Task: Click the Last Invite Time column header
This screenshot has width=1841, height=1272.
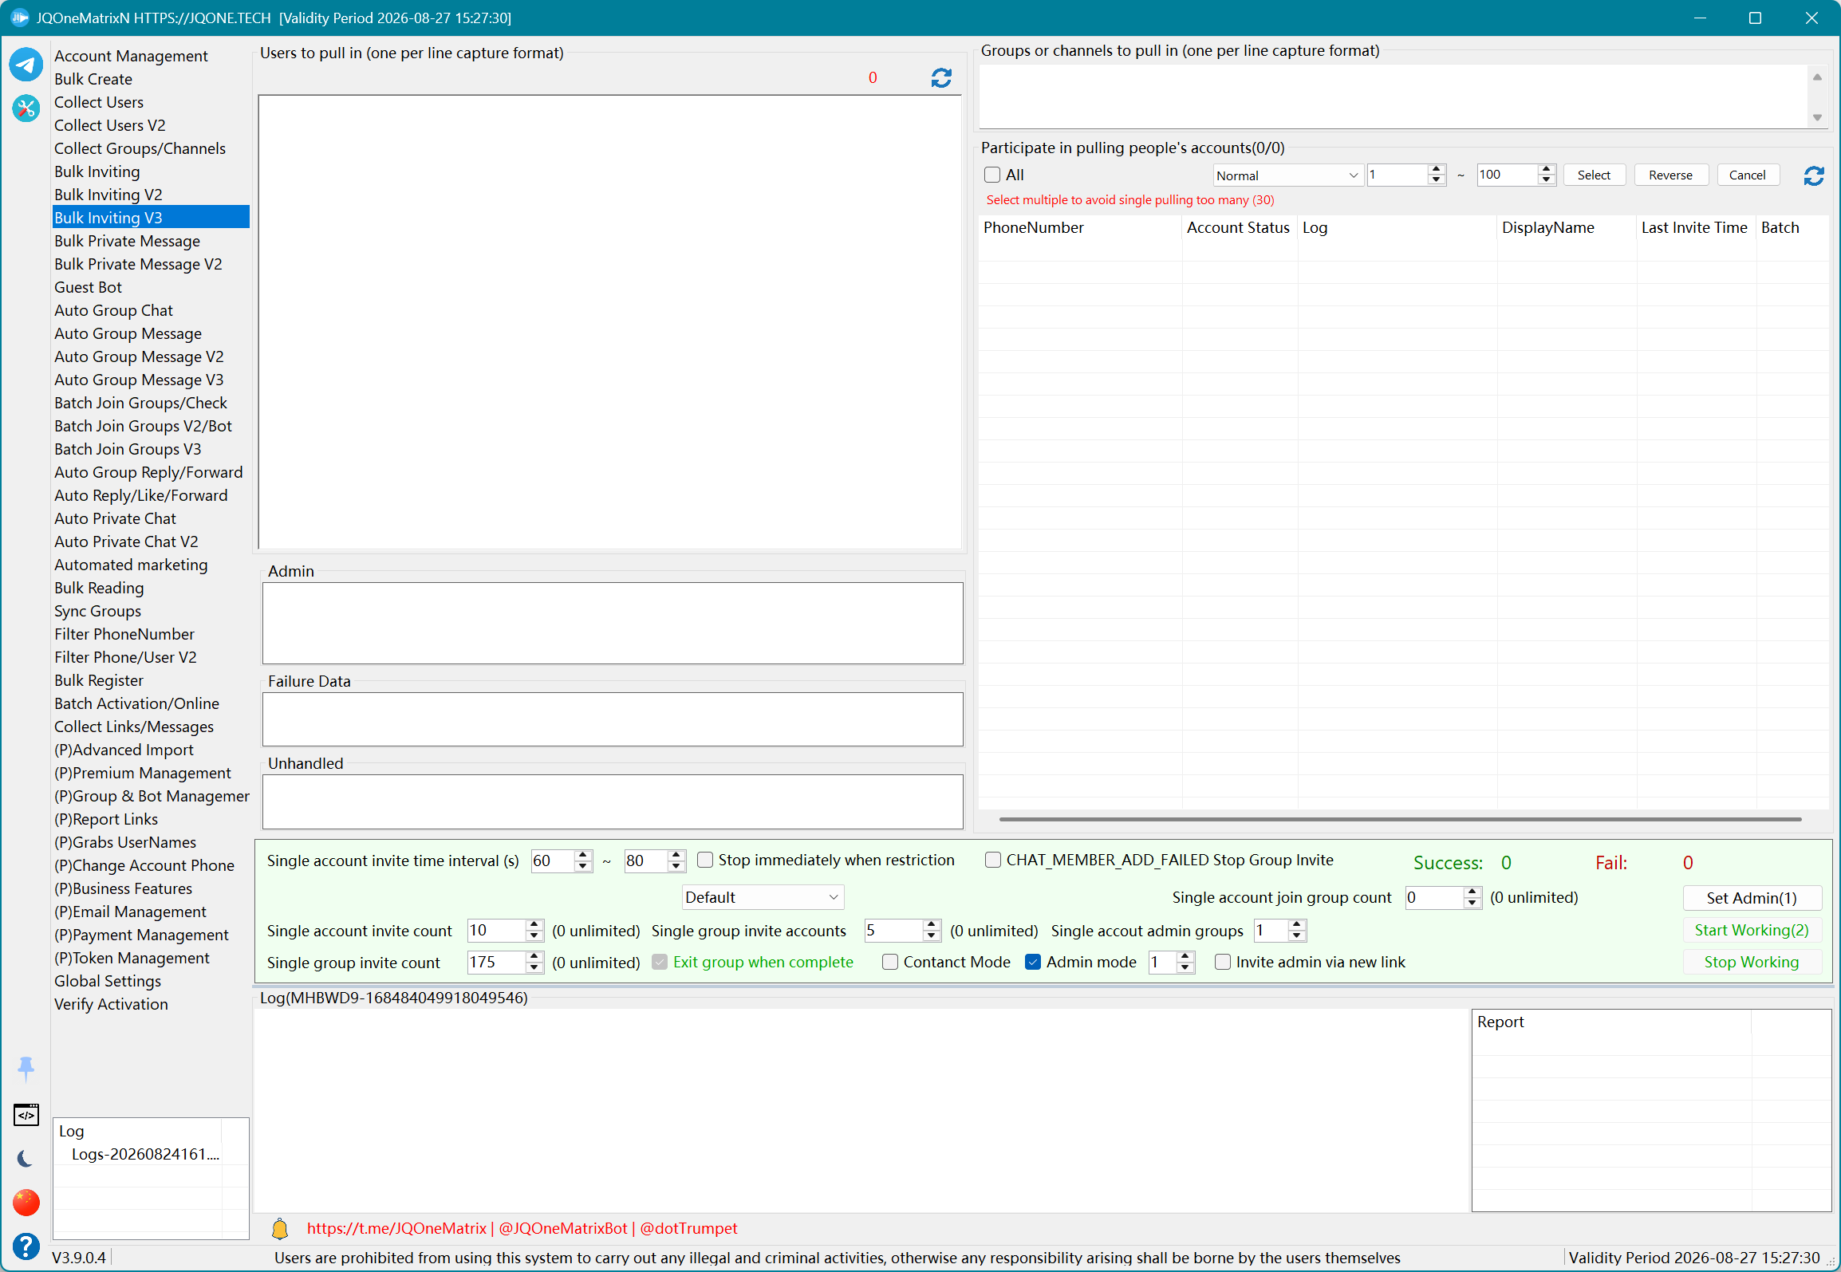Action: pos(1695,227)
